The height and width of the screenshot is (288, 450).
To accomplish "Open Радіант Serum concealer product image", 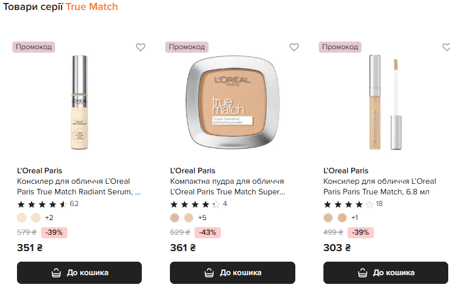I will coord(79,102).
